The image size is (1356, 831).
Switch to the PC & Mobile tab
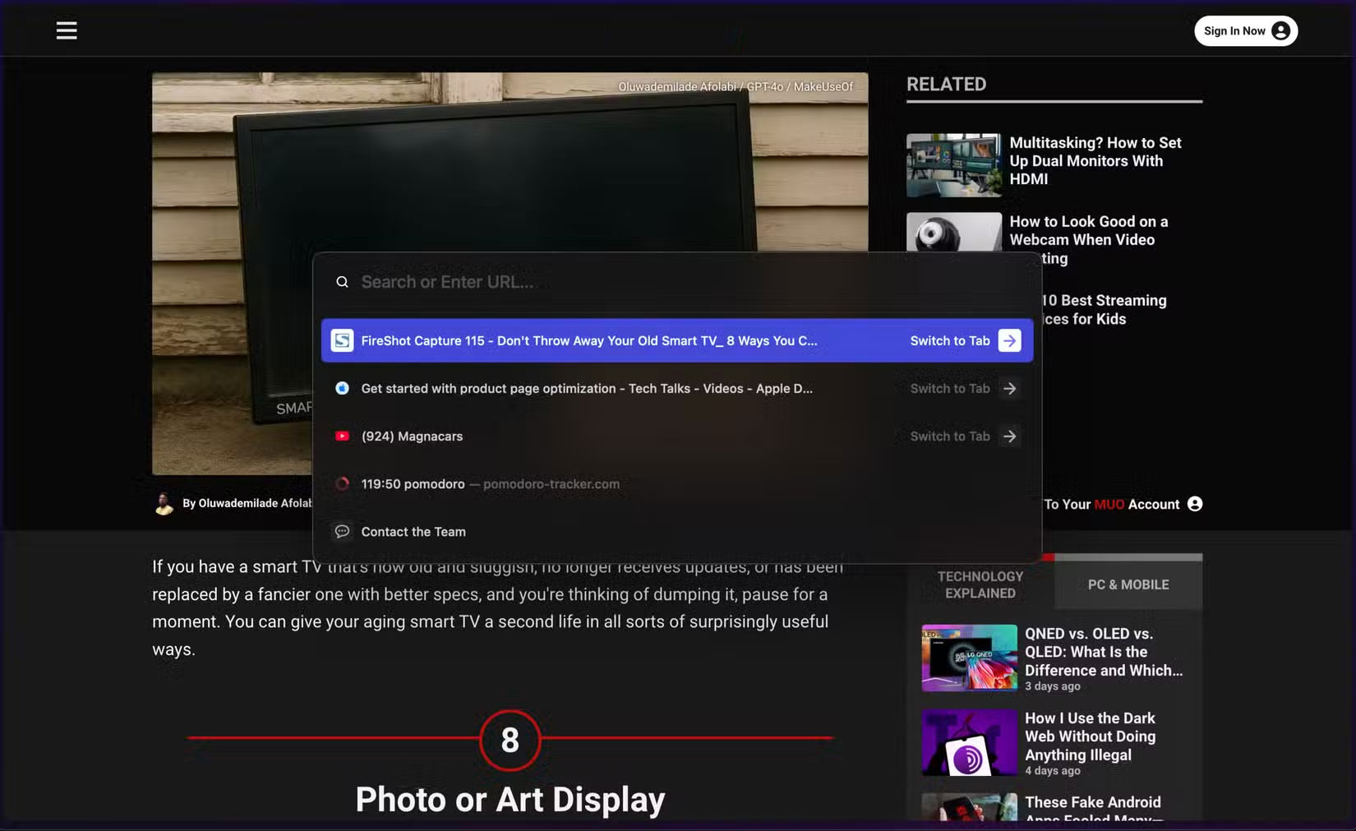coord(1128,584)
